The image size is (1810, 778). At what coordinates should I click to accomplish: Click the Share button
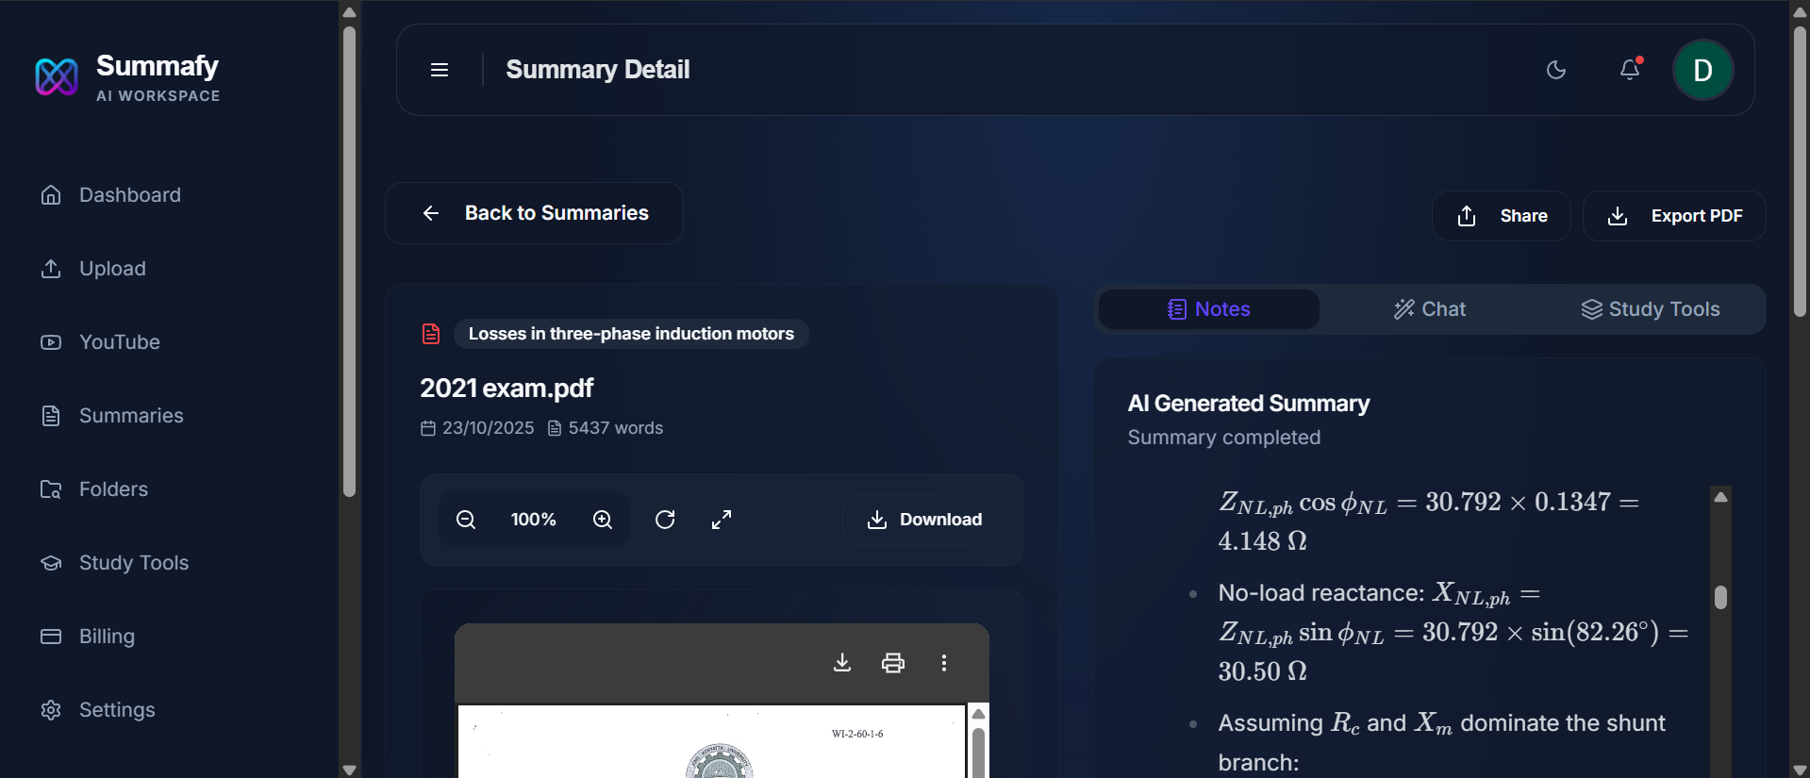pos(1502,216)
